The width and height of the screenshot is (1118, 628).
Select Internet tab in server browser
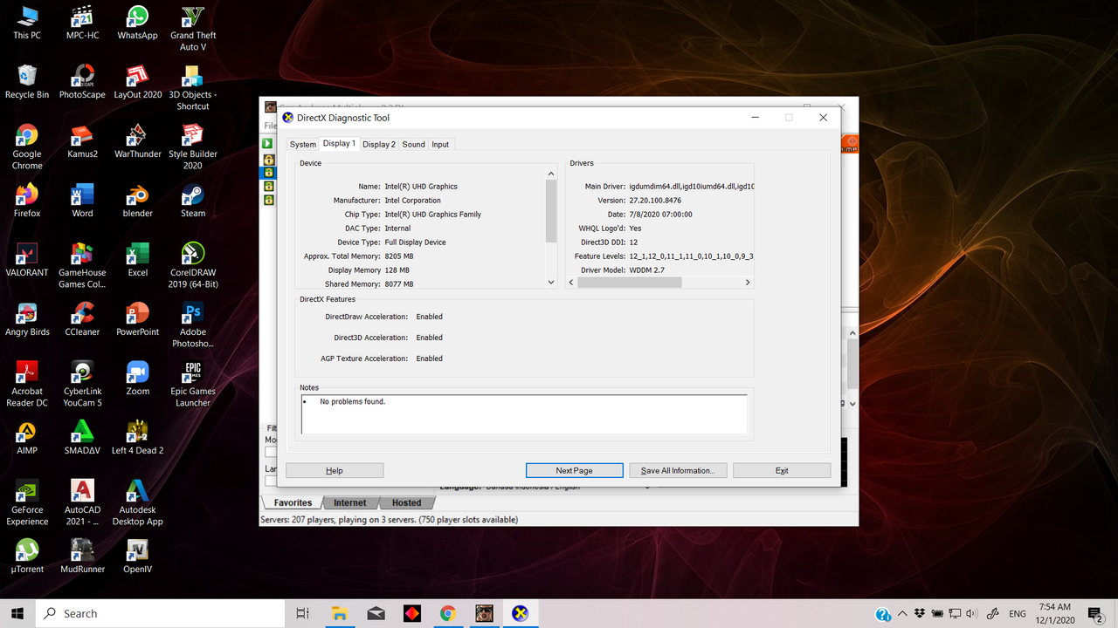(x=350, y=502)
